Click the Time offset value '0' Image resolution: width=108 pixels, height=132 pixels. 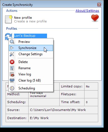coord(87,102)
